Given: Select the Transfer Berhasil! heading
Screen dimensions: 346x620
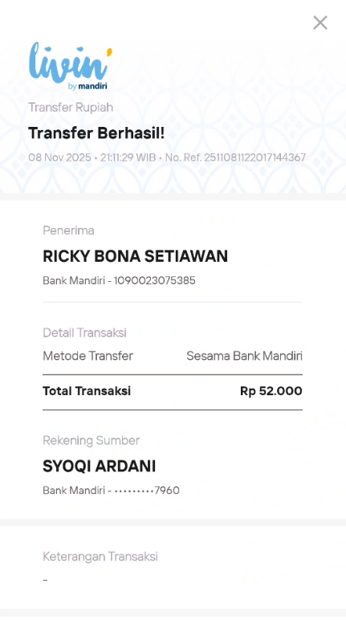Looking at the screenshot, I should [96, 133].
